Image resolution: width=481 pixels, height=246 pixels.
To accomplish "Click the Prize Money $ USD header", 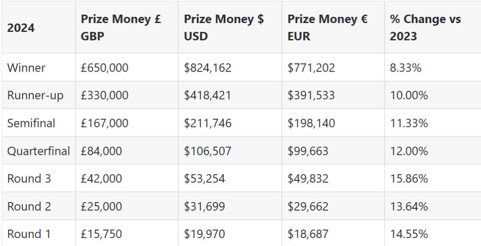I will coord(224,28).
